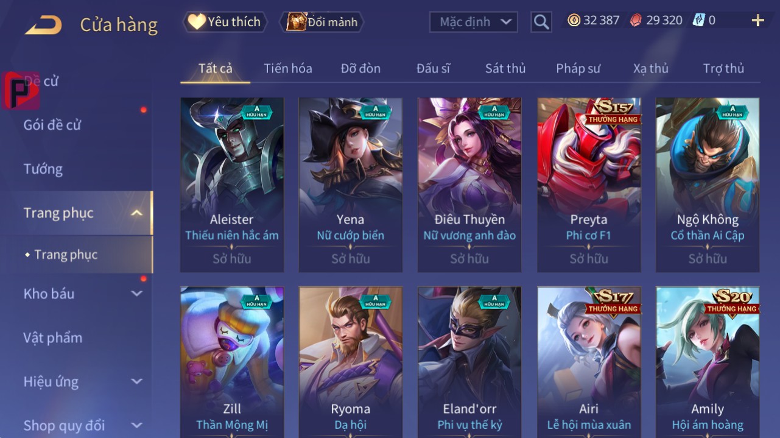Expand the Hiệu ứng sidebar section
The image size is (780, 438).
pos(136,382)
